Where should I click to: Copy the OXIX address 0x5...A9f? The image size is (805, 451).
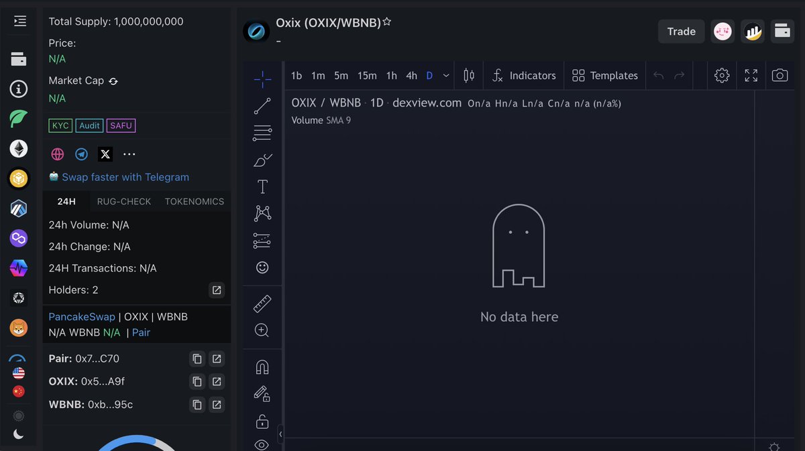click(197, 381)
